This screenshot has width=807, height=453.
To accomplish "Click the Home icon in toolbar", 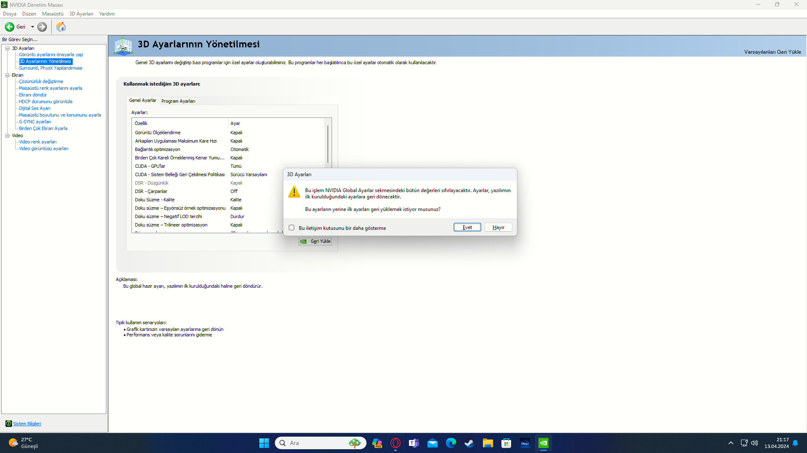I will pyautogui.click(x=61, y=27).
